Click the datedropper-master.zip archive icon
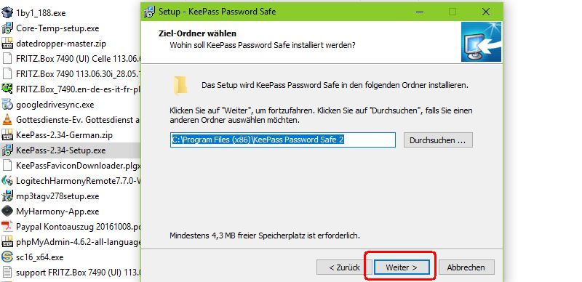This screenshot has width=582, height=282. pos(7,44)
